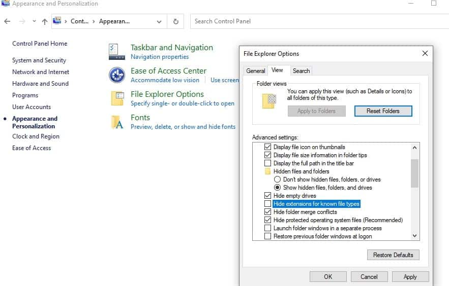
Task: Refresh the Control Panel address bar
Action: coord(176,21)
